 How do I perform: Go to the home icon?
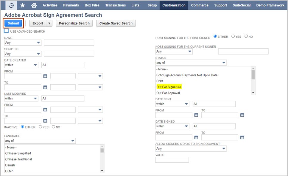pos(34,5)
